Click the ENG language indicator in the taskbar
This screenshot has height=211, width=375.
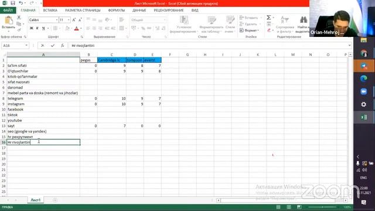pos(363,178)
